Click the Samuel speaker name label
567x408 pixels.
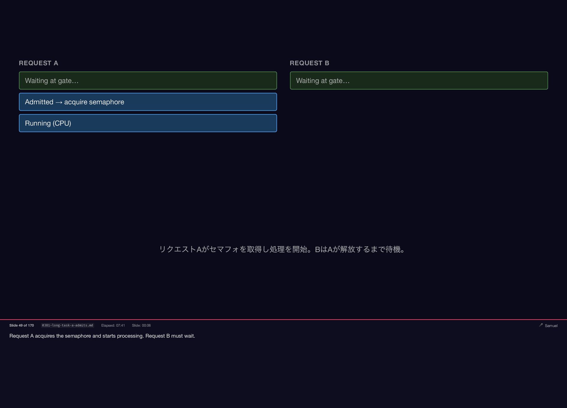[x=551, y=326]
